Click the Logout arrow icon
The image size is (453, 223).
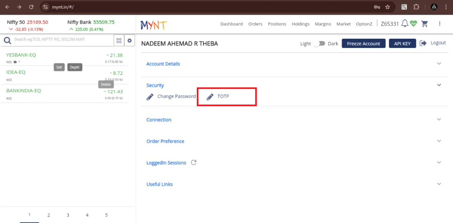point(423,43)
